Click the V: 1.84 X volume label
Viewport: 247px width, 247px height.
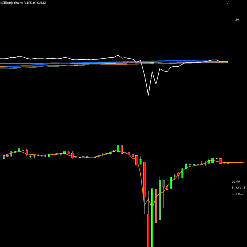[x=238, y=188]
